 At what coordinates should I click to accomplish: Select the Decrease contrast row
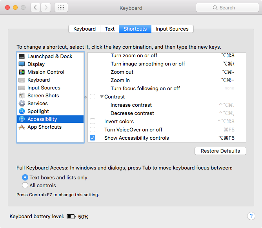coord(167,113)
